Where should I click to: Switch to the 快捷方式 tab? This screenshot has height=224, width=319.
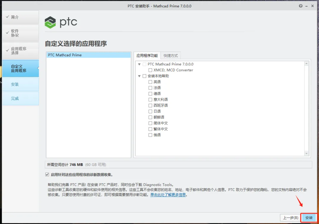(170, 56)
